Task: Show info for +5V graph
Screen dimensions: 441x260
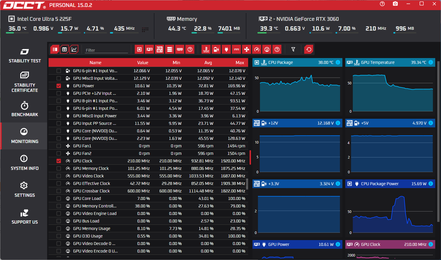Action: [431, 123]
